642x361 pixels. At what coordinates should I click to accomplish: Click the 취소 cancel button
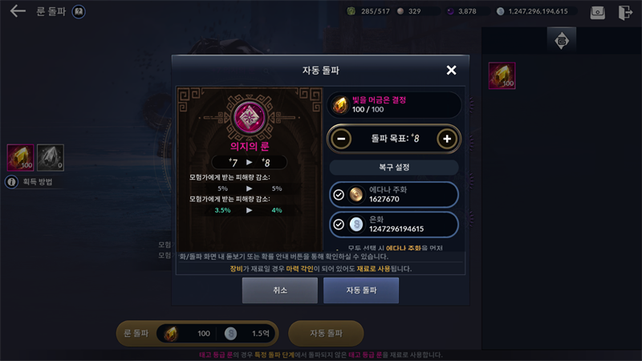click(279, 290)
